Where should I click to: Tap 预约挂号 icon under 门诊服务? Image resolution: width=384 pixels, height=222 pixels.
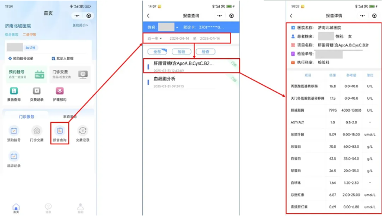point(14,134)
